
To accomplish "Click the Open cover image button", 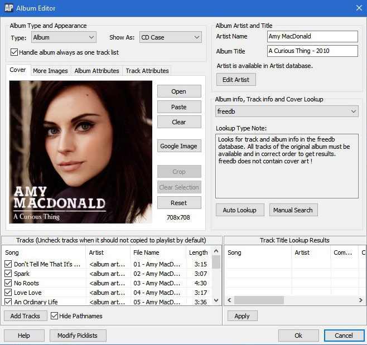I will coord(179,91).
